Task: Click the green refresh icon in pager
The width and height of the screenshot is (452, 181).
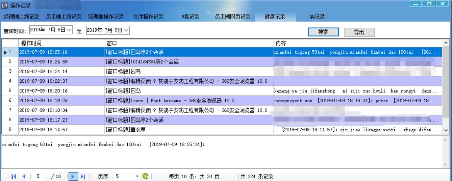Action: click(x=145, y=176)
